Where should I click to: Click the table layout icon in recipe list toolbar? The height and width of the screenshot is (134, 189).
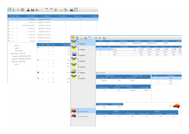tap(43, 10)
